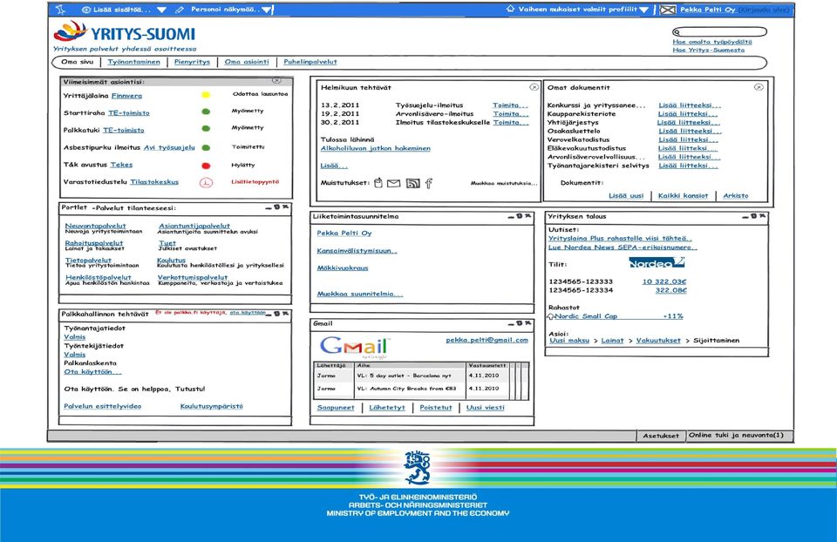Close the Portlet -Palvelut tilanteeseesi panel
Viewport: 837px width, 542px height.
click(x=286, y=207)
